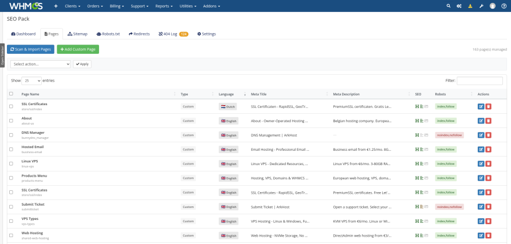Click the yellow download update icon

tap(470, 6)
